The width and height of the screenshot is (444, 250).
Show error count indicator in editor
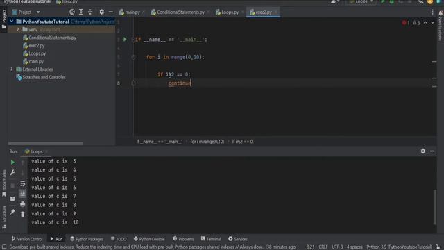405,23
